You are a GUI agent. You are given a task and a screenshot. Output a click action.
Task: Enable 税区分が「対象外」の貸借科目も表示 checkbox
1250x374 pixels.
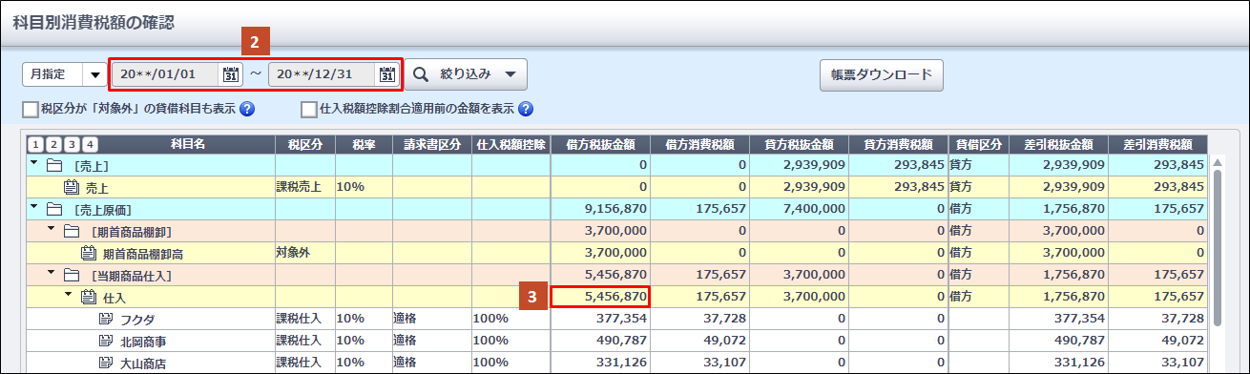tap(30, 109)
